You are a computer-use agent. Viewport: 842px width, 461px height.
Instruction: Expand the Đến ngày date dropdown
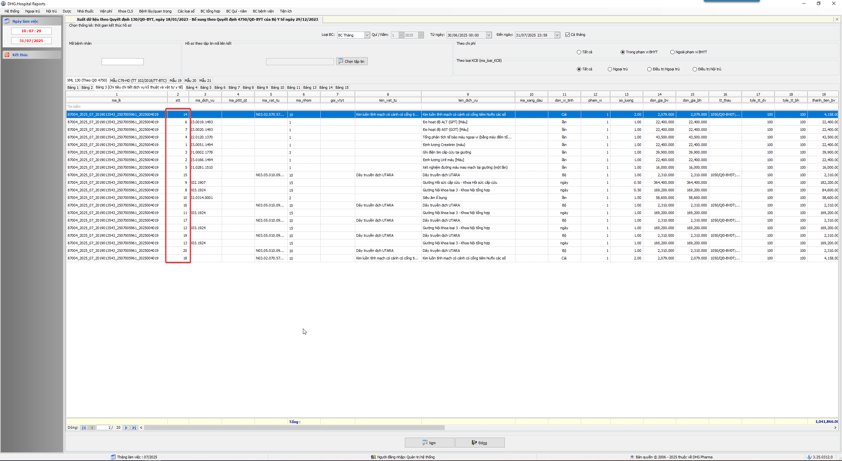point(557,35)
